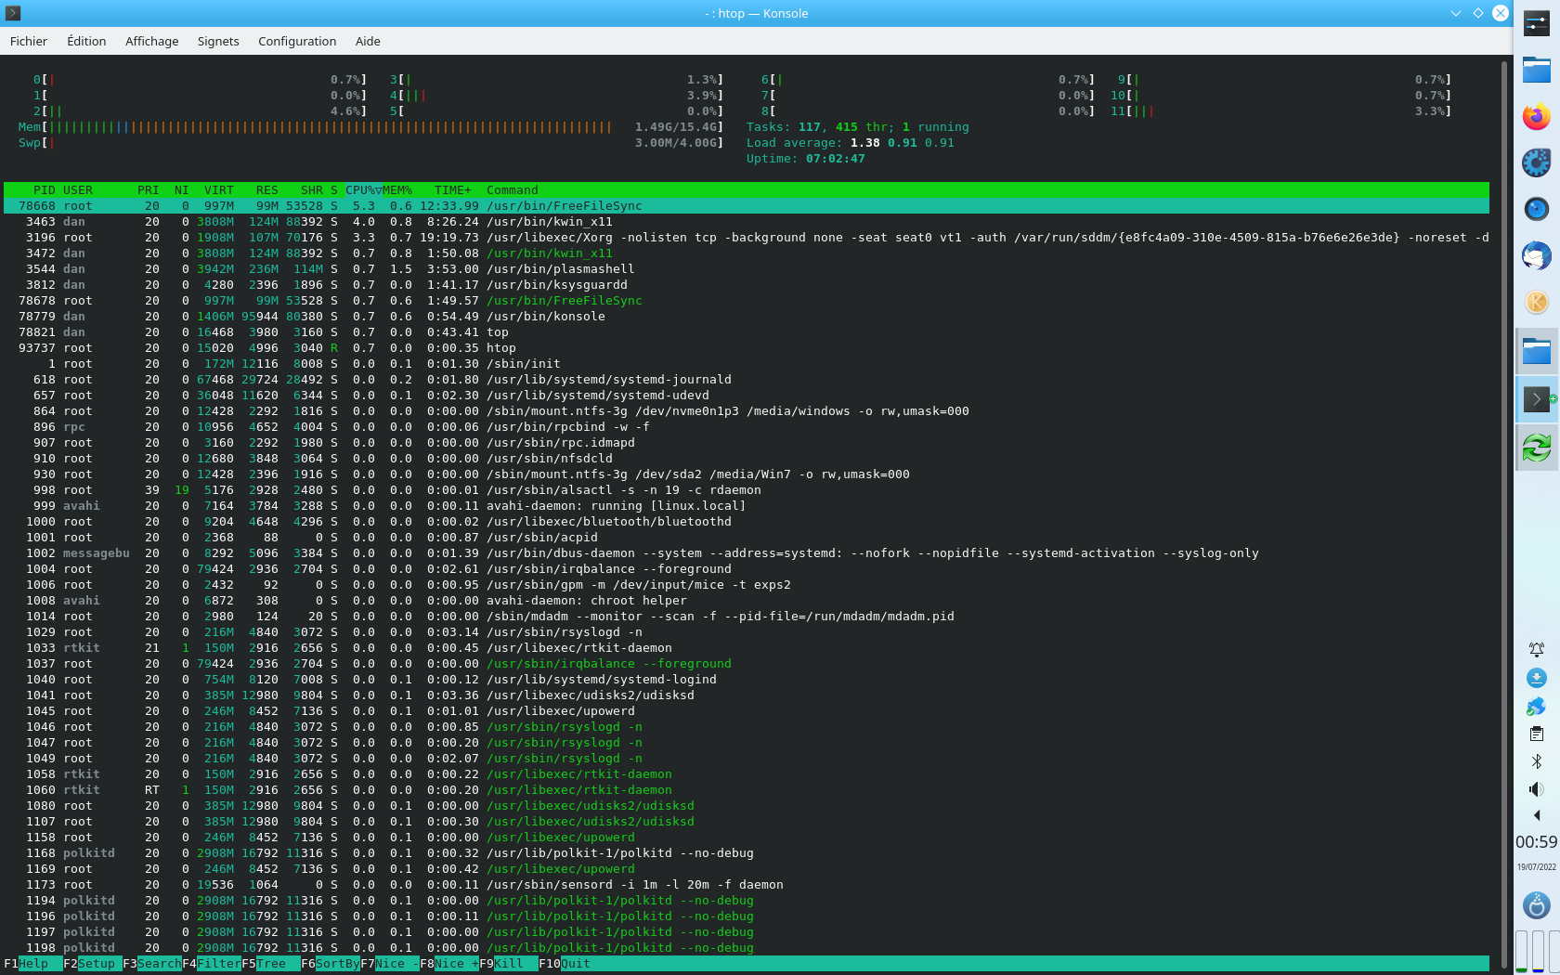Screen dimensions: 1560x975
Task: Click the F4 Filter function in htop
Action: (x=212, y=964)
